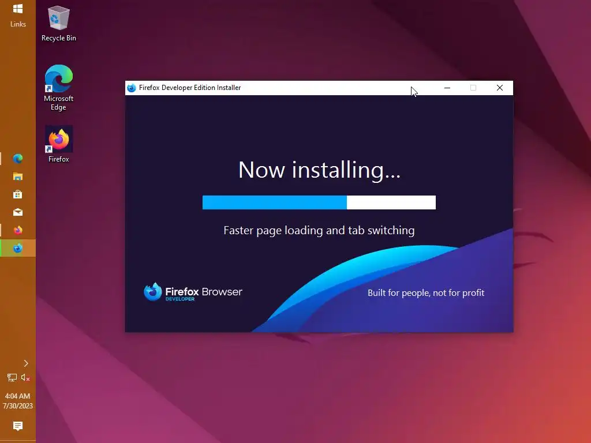This screenshot has height=443, width=591.
Task: Close the Firefox Developer Edition Installer
Action: [500, 88]
